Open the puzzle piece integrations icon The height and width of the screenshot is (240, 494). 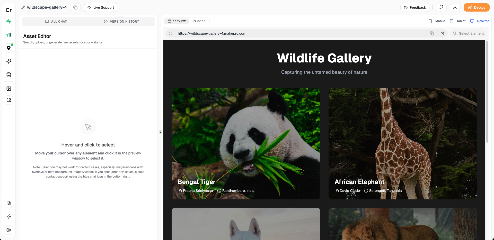(x=9, y=100)
